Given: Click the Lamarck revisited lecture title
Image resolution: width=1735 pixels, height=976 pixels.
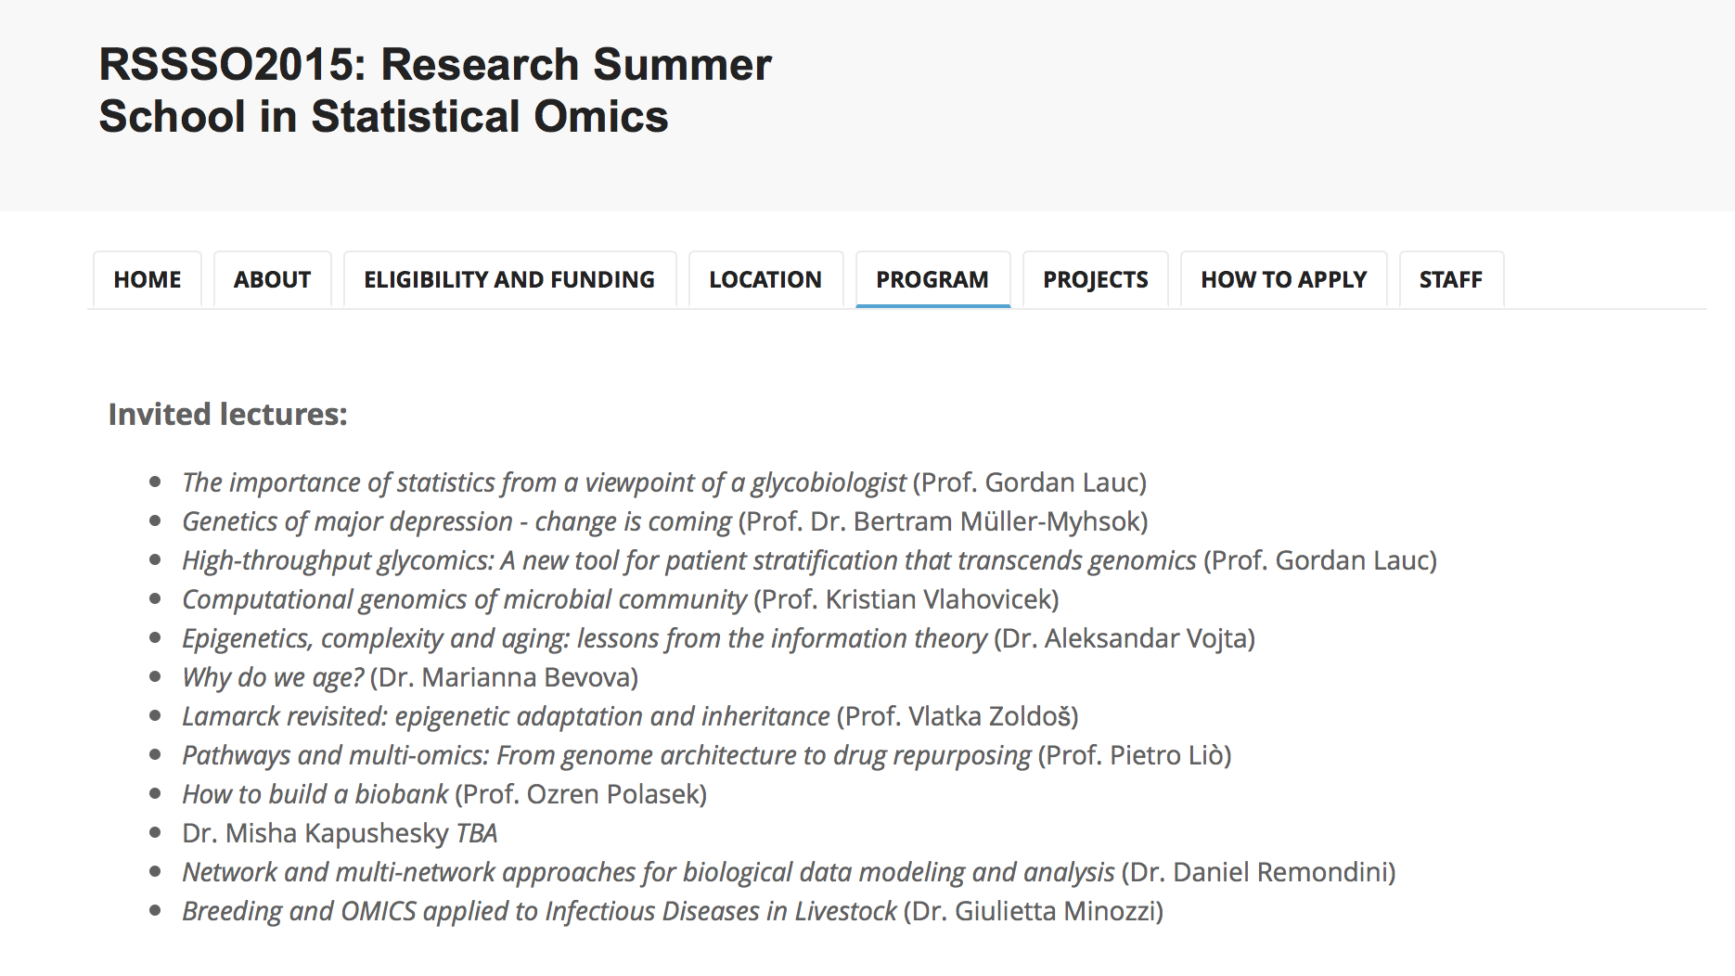Looking at the screenshot, I should pos(506,716).
